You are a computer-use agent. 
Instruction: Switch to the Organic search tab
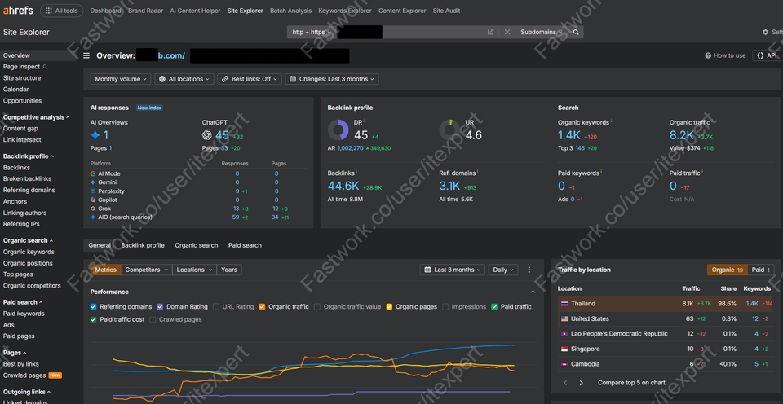click(x=197, y=245)
